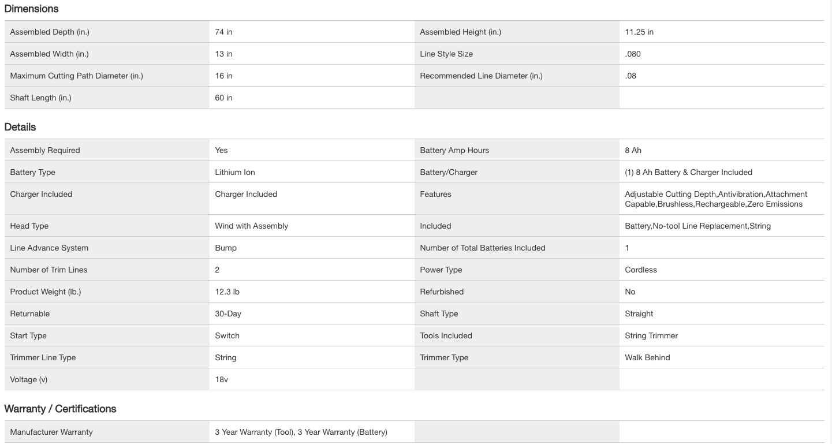Click the Maximum Cutting Path Diameter label
Viewport: 832px width, 444px height.
[x=76, y=76]
